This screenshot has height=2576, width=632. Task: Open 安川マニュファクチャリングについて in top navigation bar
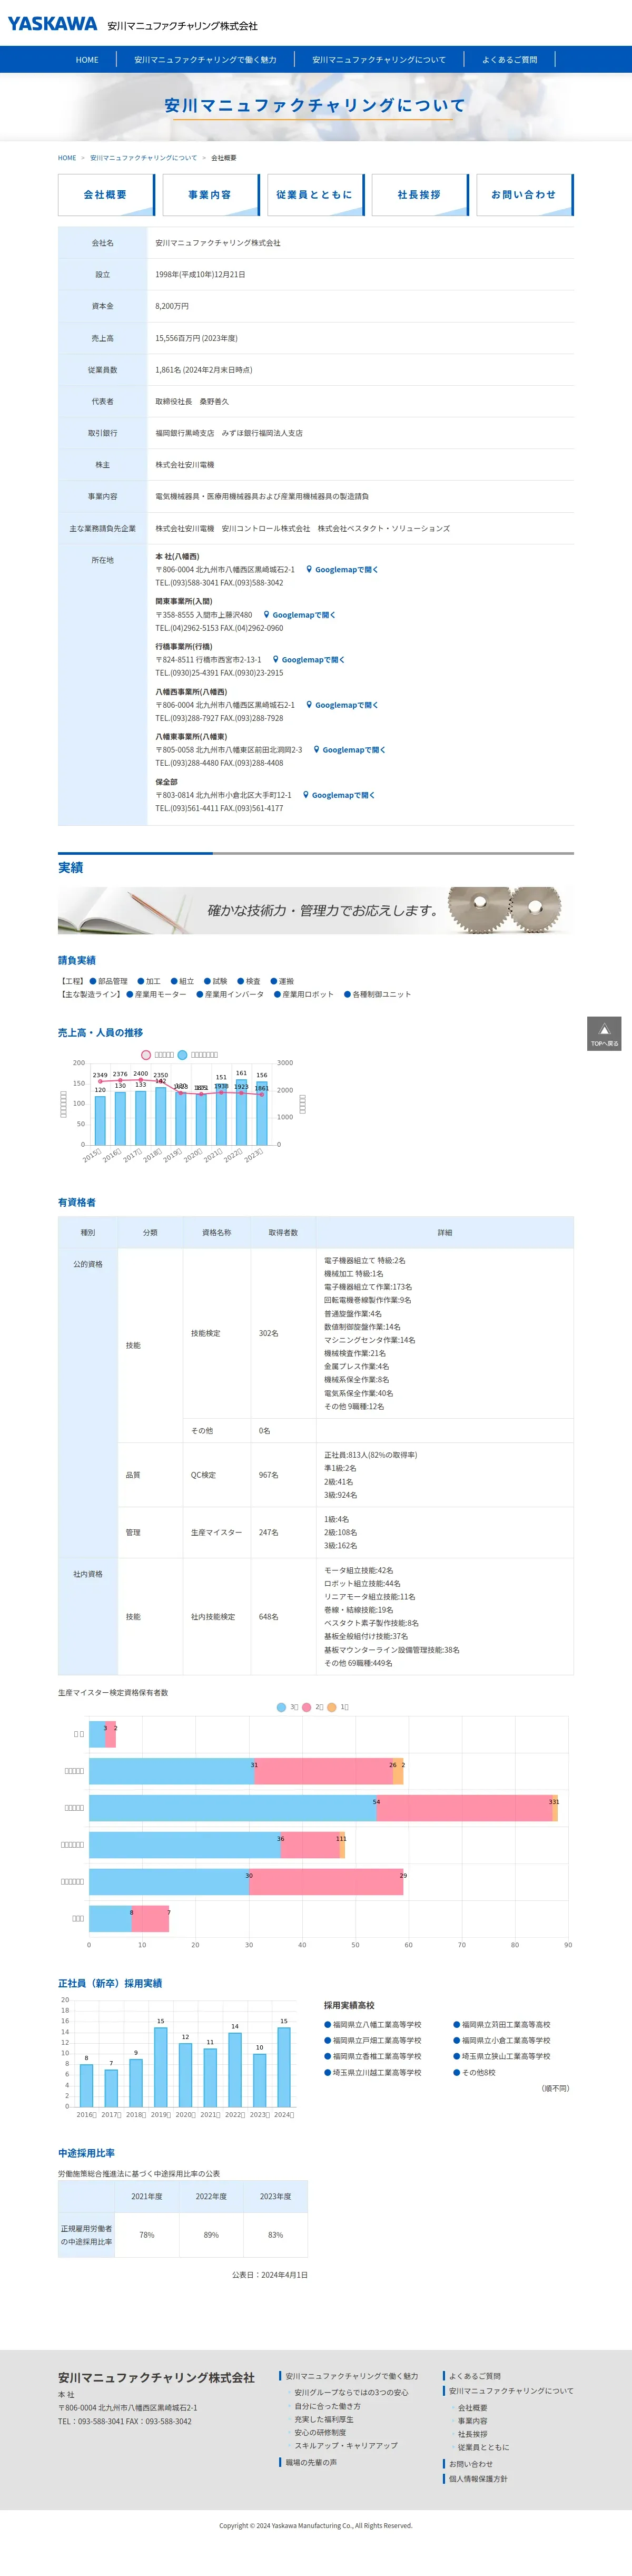tap(379, 60)
